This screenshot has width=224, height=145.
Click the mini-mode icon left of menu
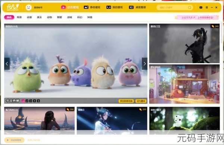(x=201, y=7)
